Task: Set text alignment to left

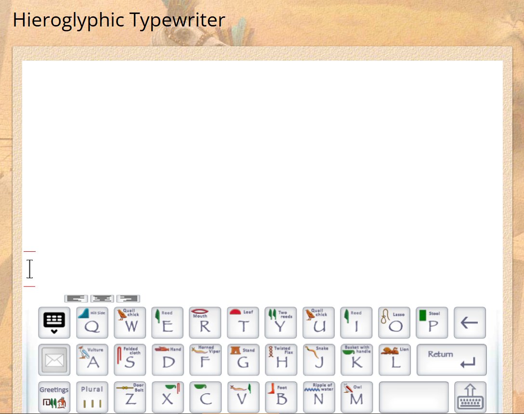Action: [76, 298]
